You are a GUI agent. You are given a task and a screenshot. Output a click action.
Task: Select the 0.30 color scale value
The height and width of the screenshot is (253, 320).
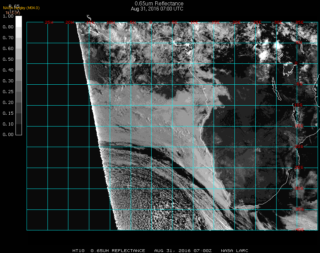pos(8,81)
